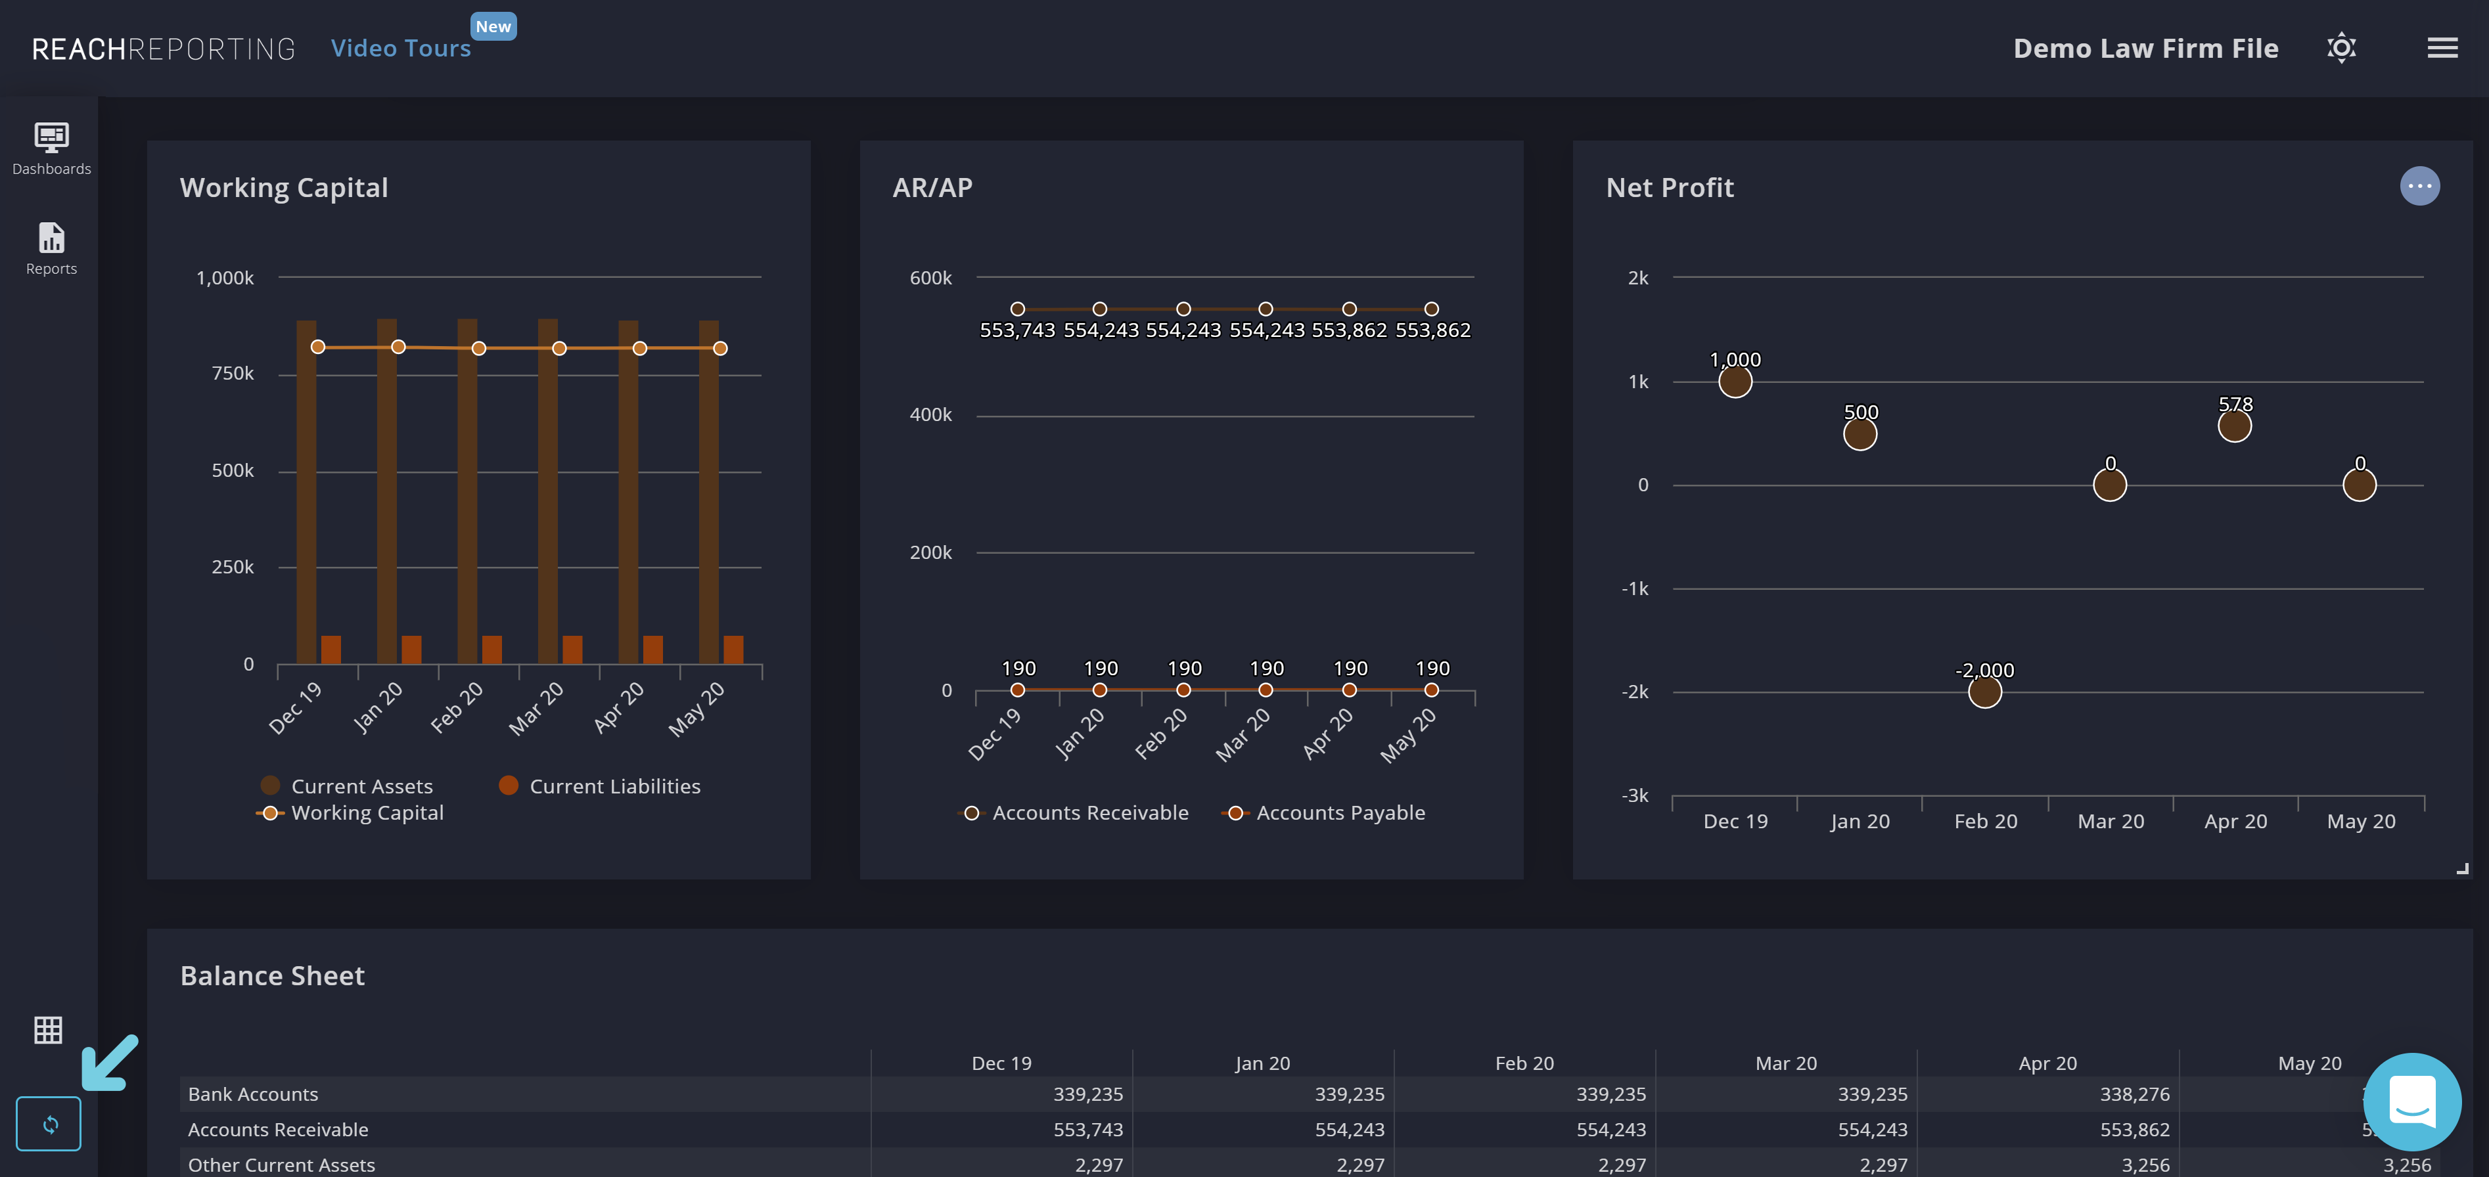Click the REACHREPORTING logo

tap(164, 49)
